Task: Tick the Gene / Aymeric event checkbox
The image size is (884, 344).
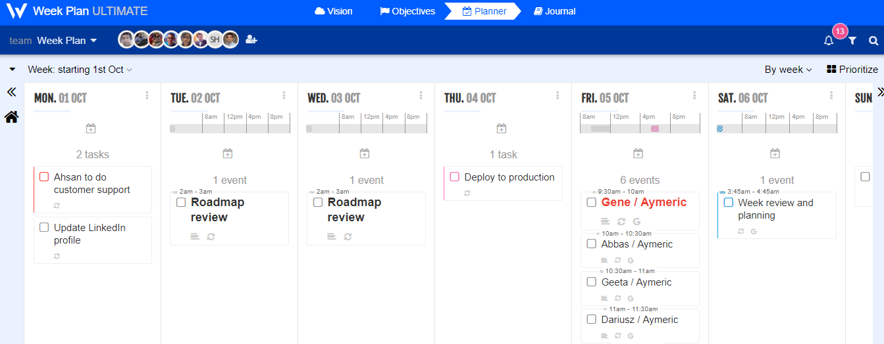Action: (x=592, y=202)
